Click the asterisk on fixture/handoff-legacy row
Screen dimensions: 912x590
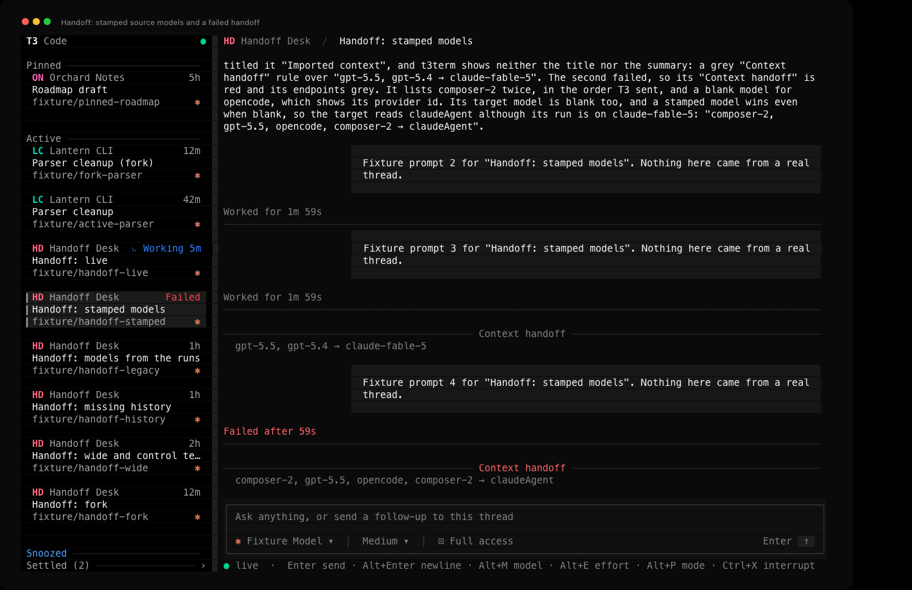[x=197, y=371]
